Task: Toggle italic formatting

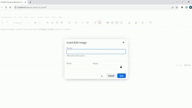Action: 40,23
